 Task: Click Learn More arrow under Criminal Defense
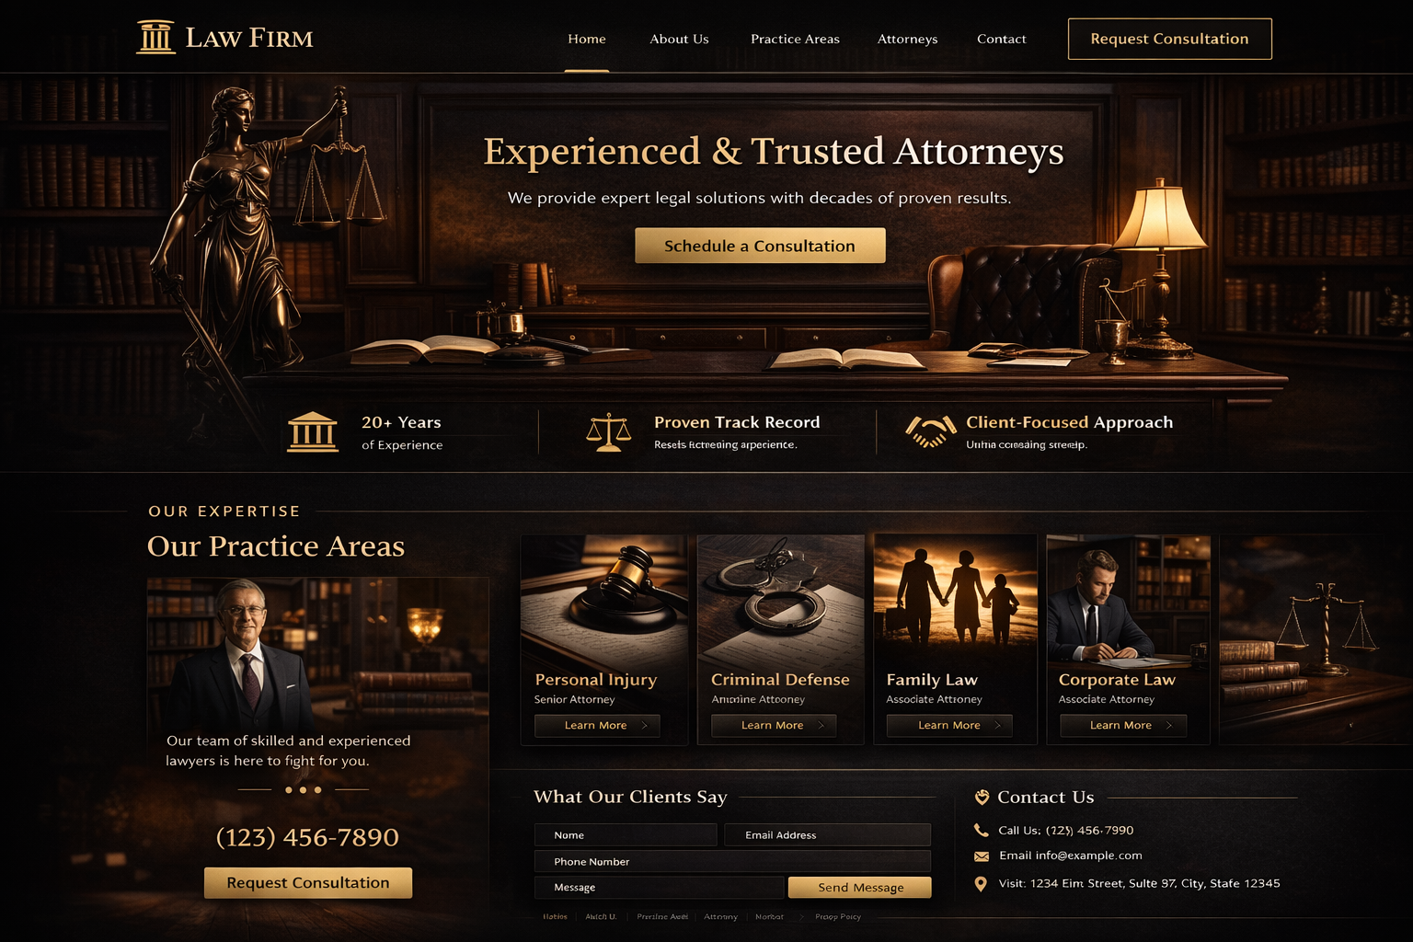pyautogui.click(x=821, y=725)
